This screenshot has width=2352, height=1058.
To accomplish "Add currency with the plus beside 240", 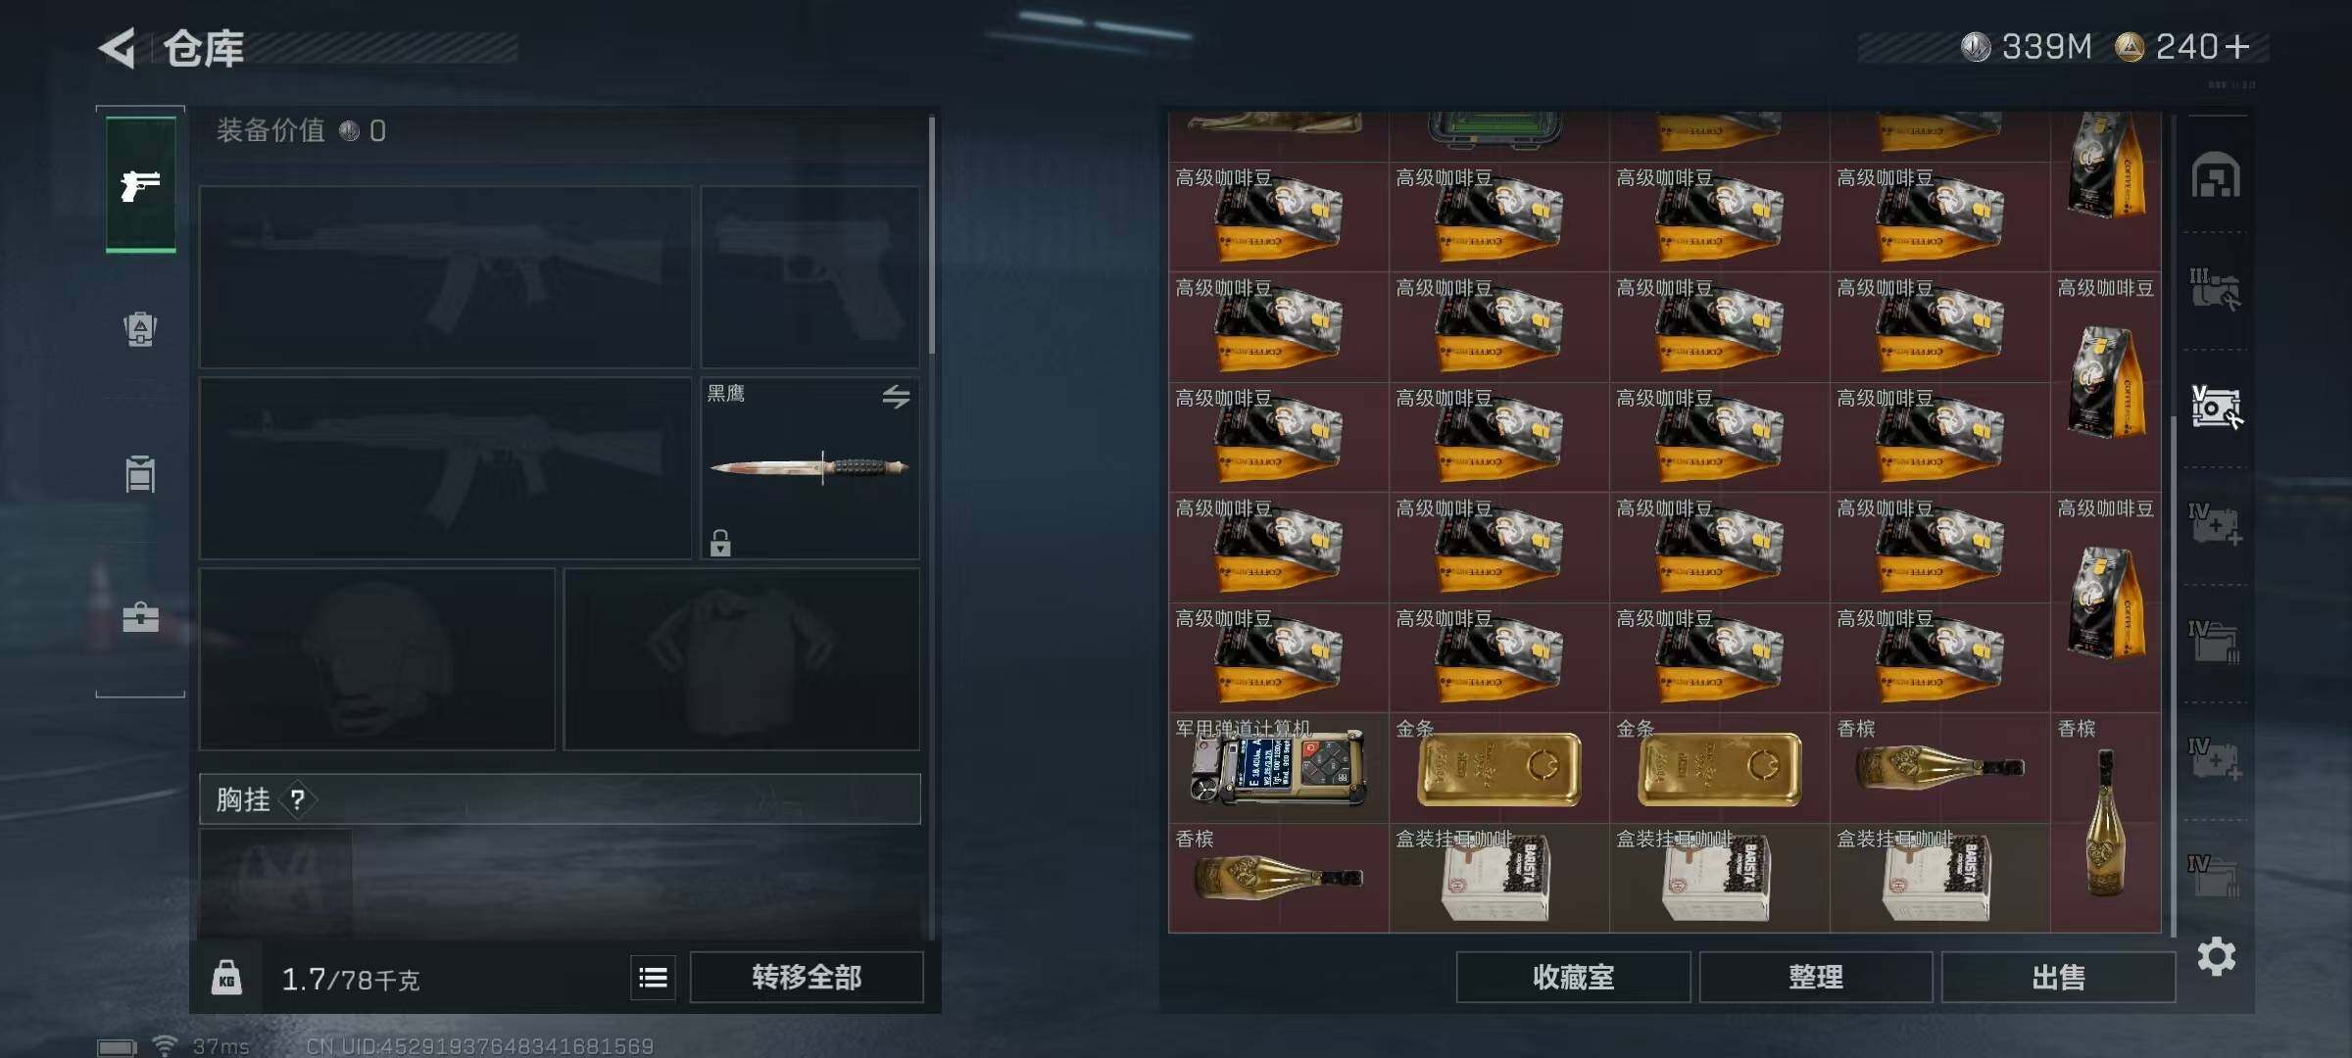I will pyautogui.click(x=2237, y=46).
